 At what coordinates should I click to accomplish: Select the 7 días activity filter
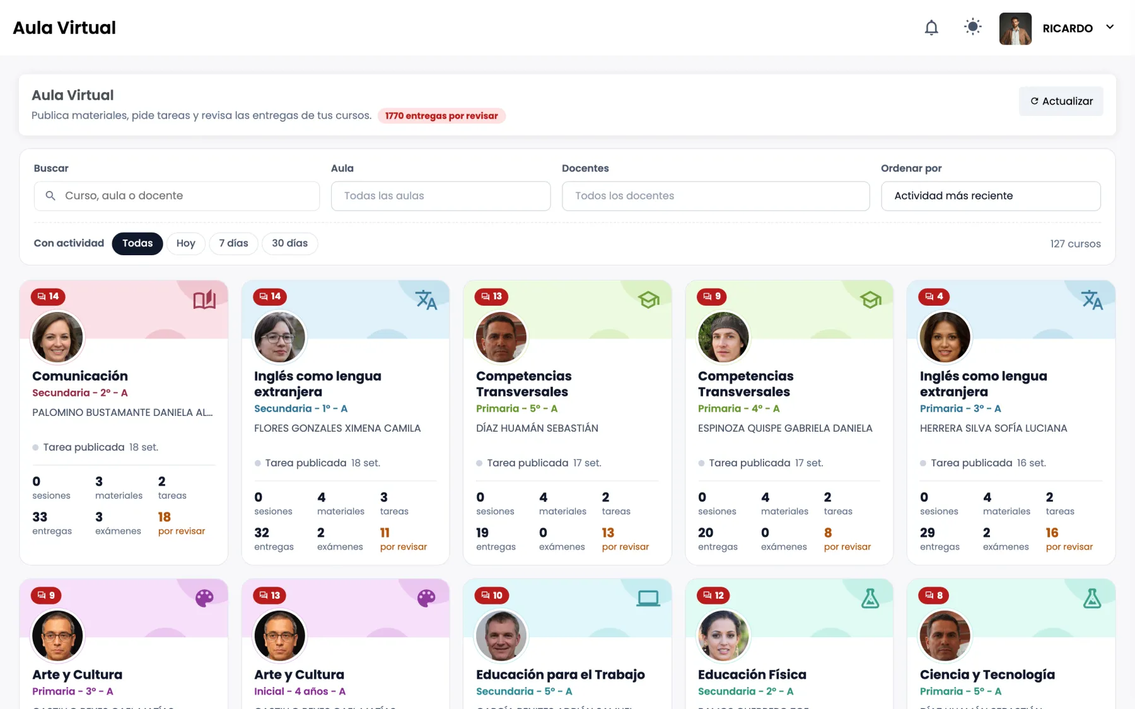point(233,243)
